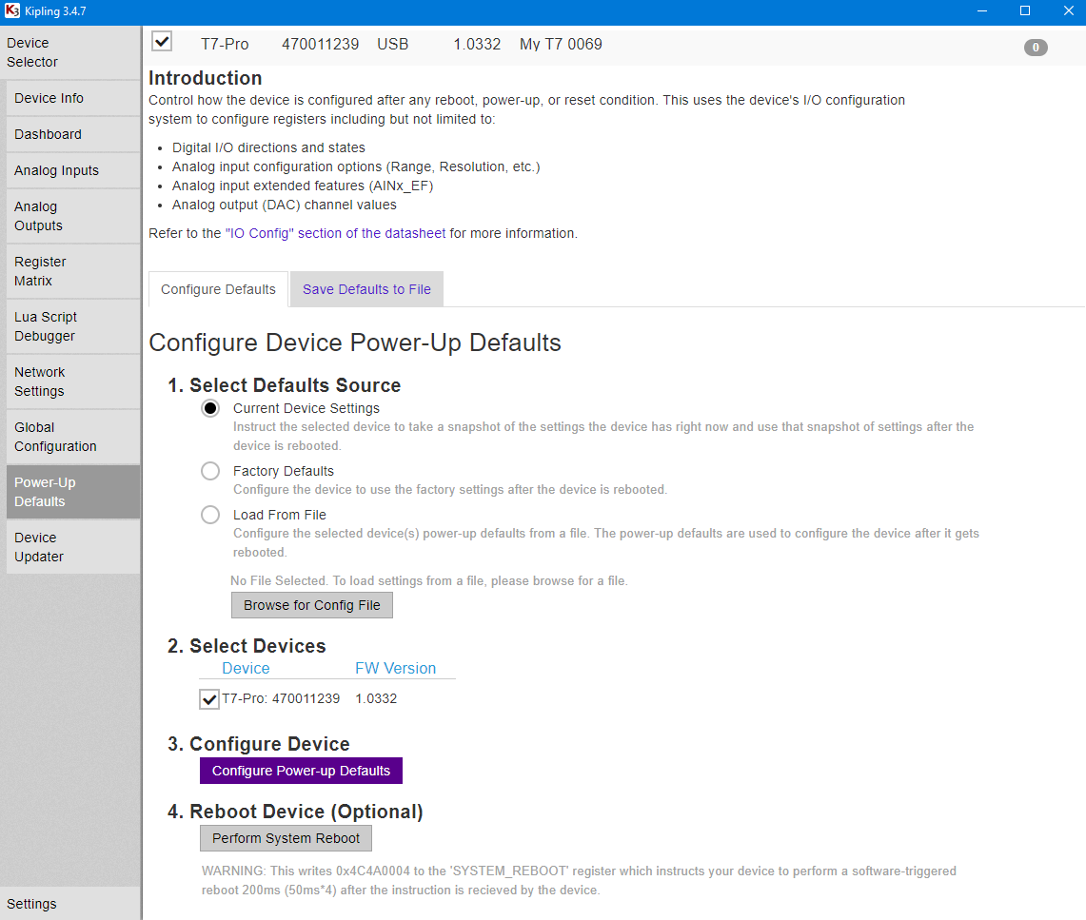Click Perform System Reboot button
This screenshot has height=920, width=1086.
(x=286, y=838)
